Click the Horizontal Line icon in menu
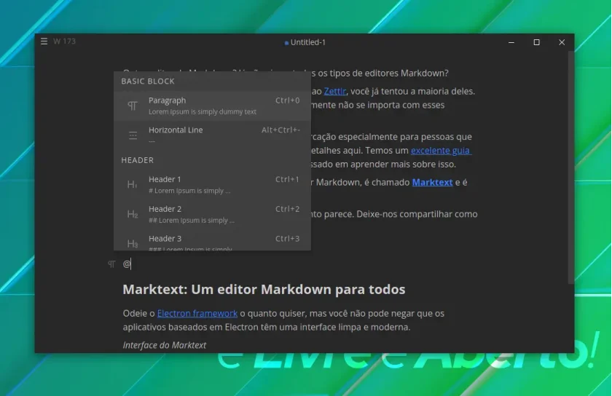612x396 pixels. click(x=133, y=135)
